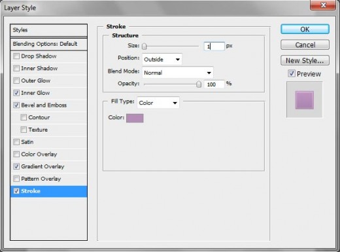Select the Bevel and Emboss style label
Screen dimensions: 340x252
[44, 105]
